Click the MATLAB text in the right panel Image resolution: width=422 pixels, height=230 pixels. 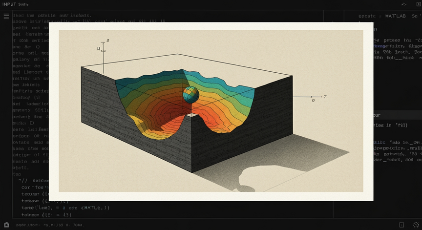point(395,16)
